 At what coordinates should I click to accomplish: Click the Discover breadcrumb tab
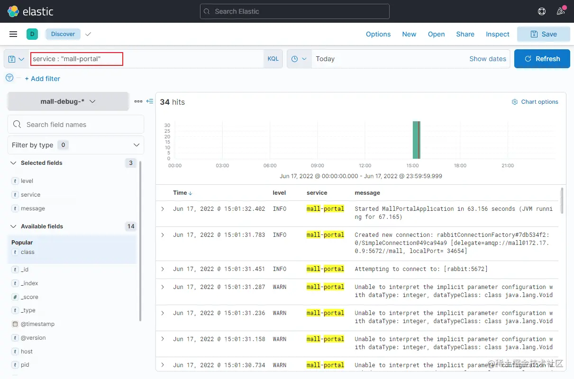click(63, 34)
